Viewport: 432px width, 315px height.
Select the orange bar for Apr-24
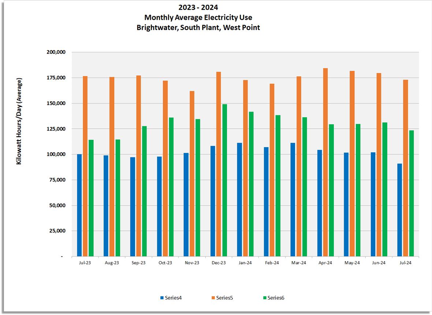point(325,162)
